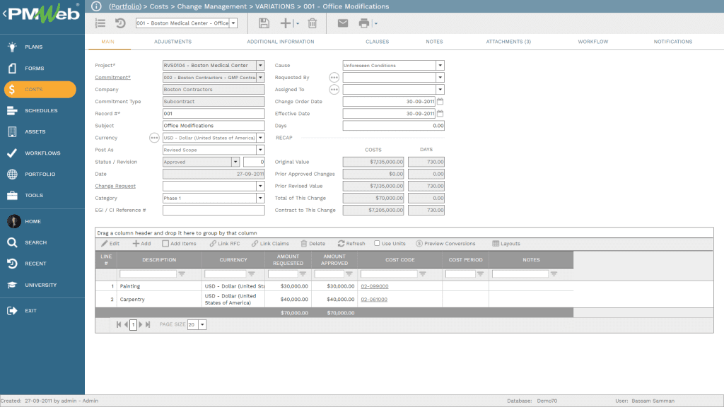Image resolution: width=724 pixels, height=407 pixels.
Task: Open the Notes tab
Action: (434, 42)
